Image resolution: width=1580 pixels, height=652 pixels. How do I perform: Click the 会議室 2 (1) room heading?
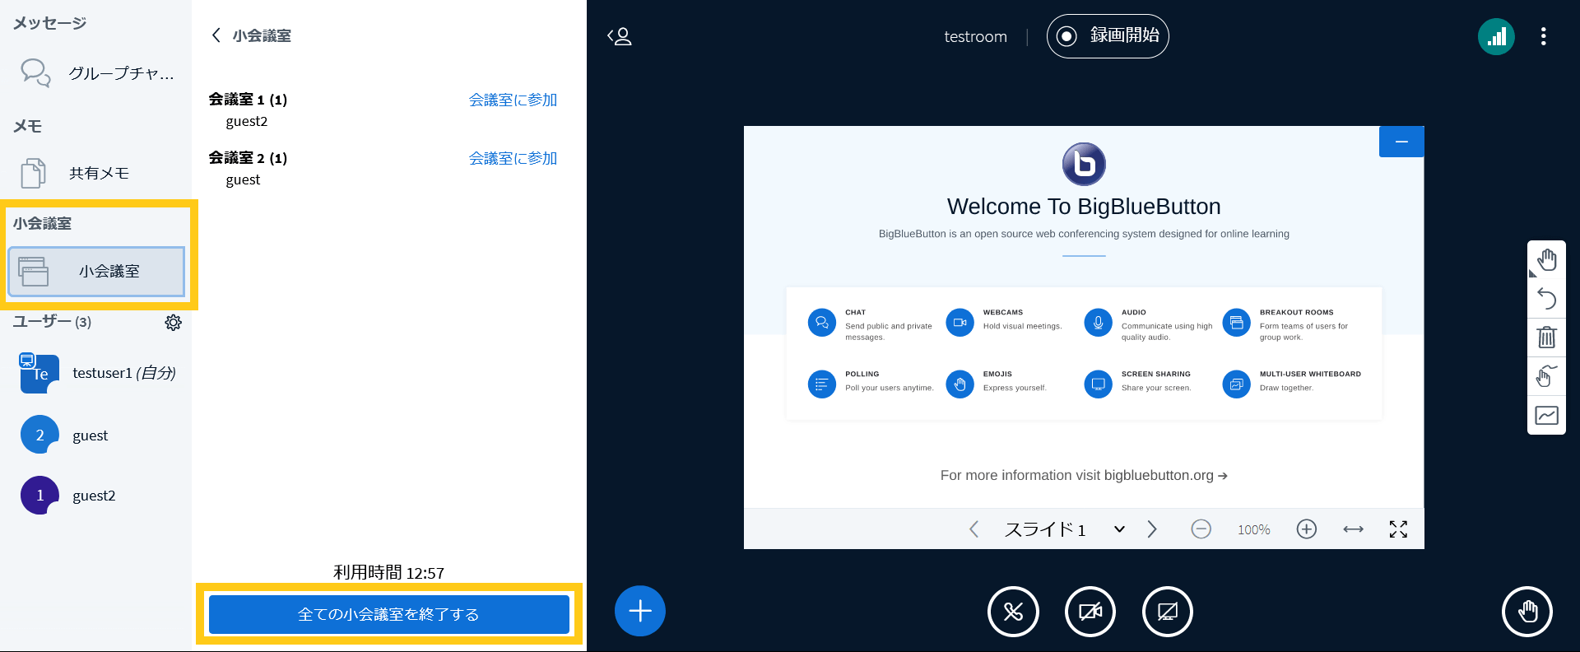248,158
